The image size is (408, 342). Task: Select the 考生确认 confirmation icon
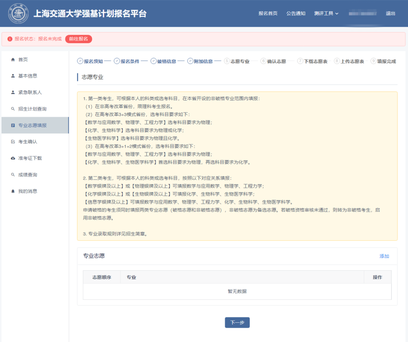pyautogui.click(x=13, y=142)
